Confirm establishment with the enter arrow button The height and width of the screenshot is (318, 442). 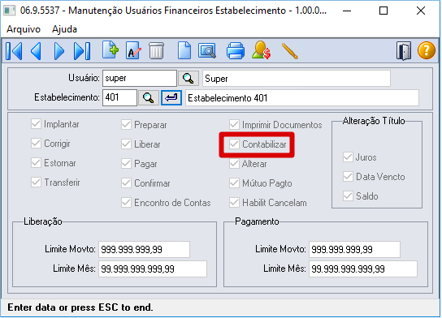pos(171,97)
